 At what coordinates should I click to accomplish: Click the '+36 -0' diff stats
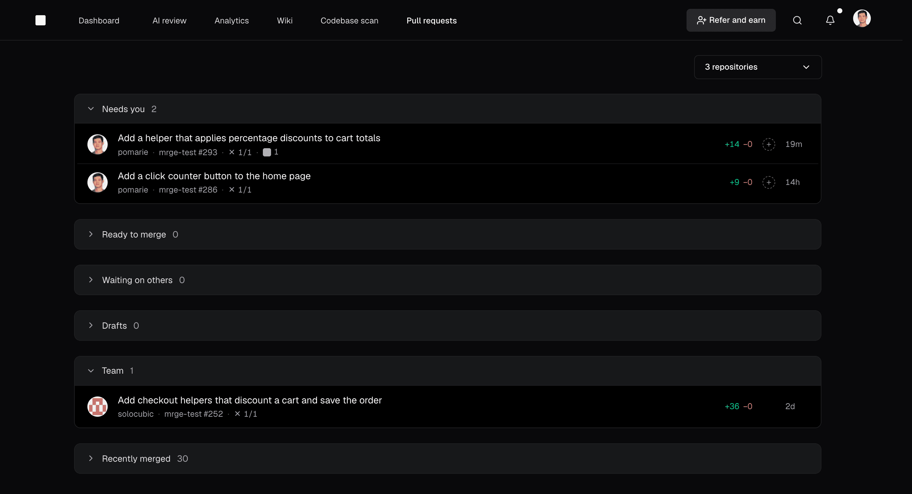(x=738, y=406)
